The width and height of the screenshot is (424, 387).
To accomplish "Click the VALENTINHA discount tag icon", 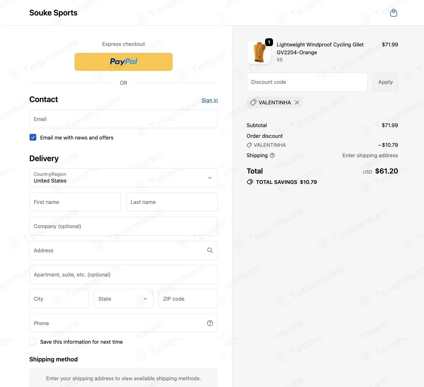I will [x=253, y=103].
